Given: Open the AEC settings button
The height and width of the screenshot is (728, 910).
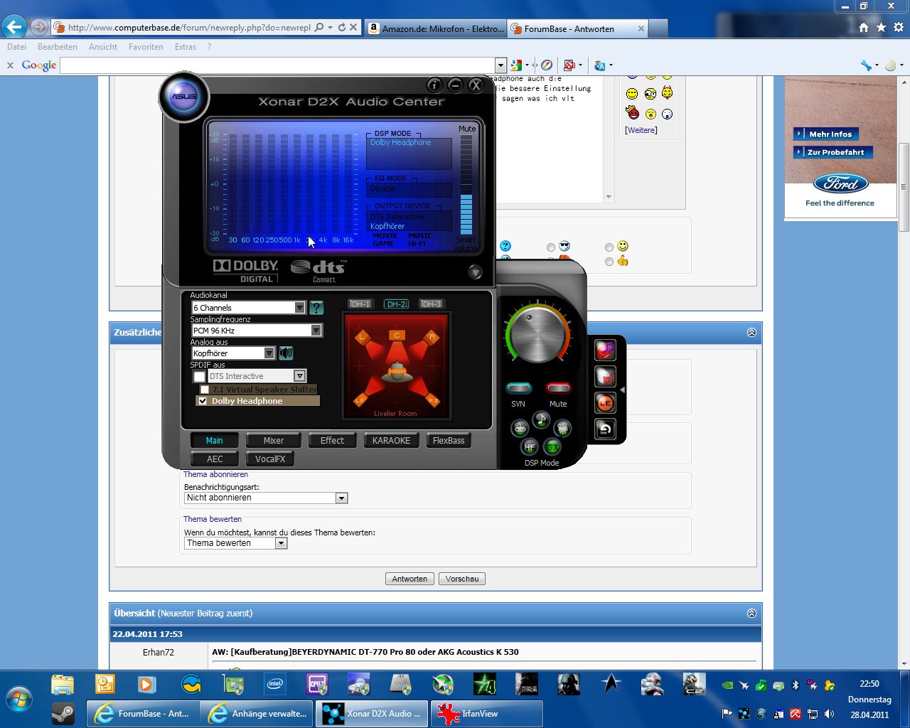Looking at the screenshot, I should 215,459.
